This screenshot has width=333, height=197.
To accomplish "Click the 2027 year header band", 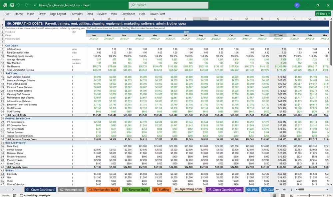I will (x=186, y=32).
